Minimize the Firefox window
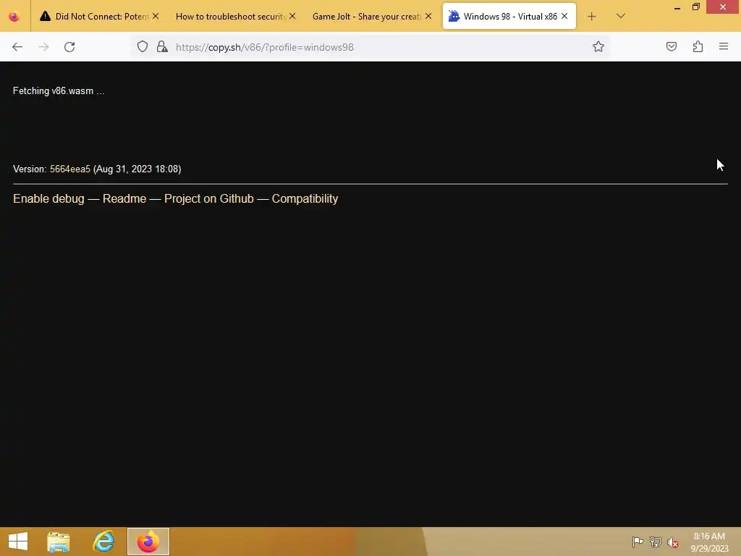 tap(677, 7)
